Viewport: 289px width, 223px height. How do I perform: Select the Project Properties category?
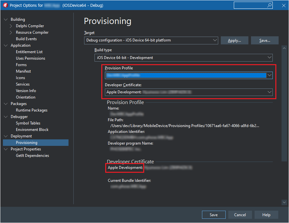pos(26,149)
